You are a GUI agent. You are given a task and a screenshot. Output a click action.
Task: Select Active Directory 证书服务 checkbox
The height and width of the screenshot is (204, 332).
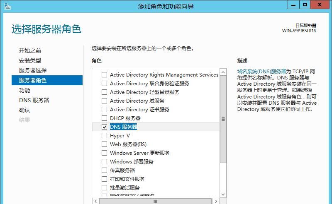click(105, 109)
